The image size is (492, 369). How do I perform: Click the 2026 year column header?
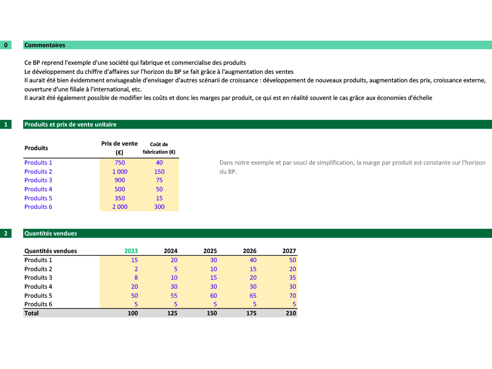click(x=250, y=251)
